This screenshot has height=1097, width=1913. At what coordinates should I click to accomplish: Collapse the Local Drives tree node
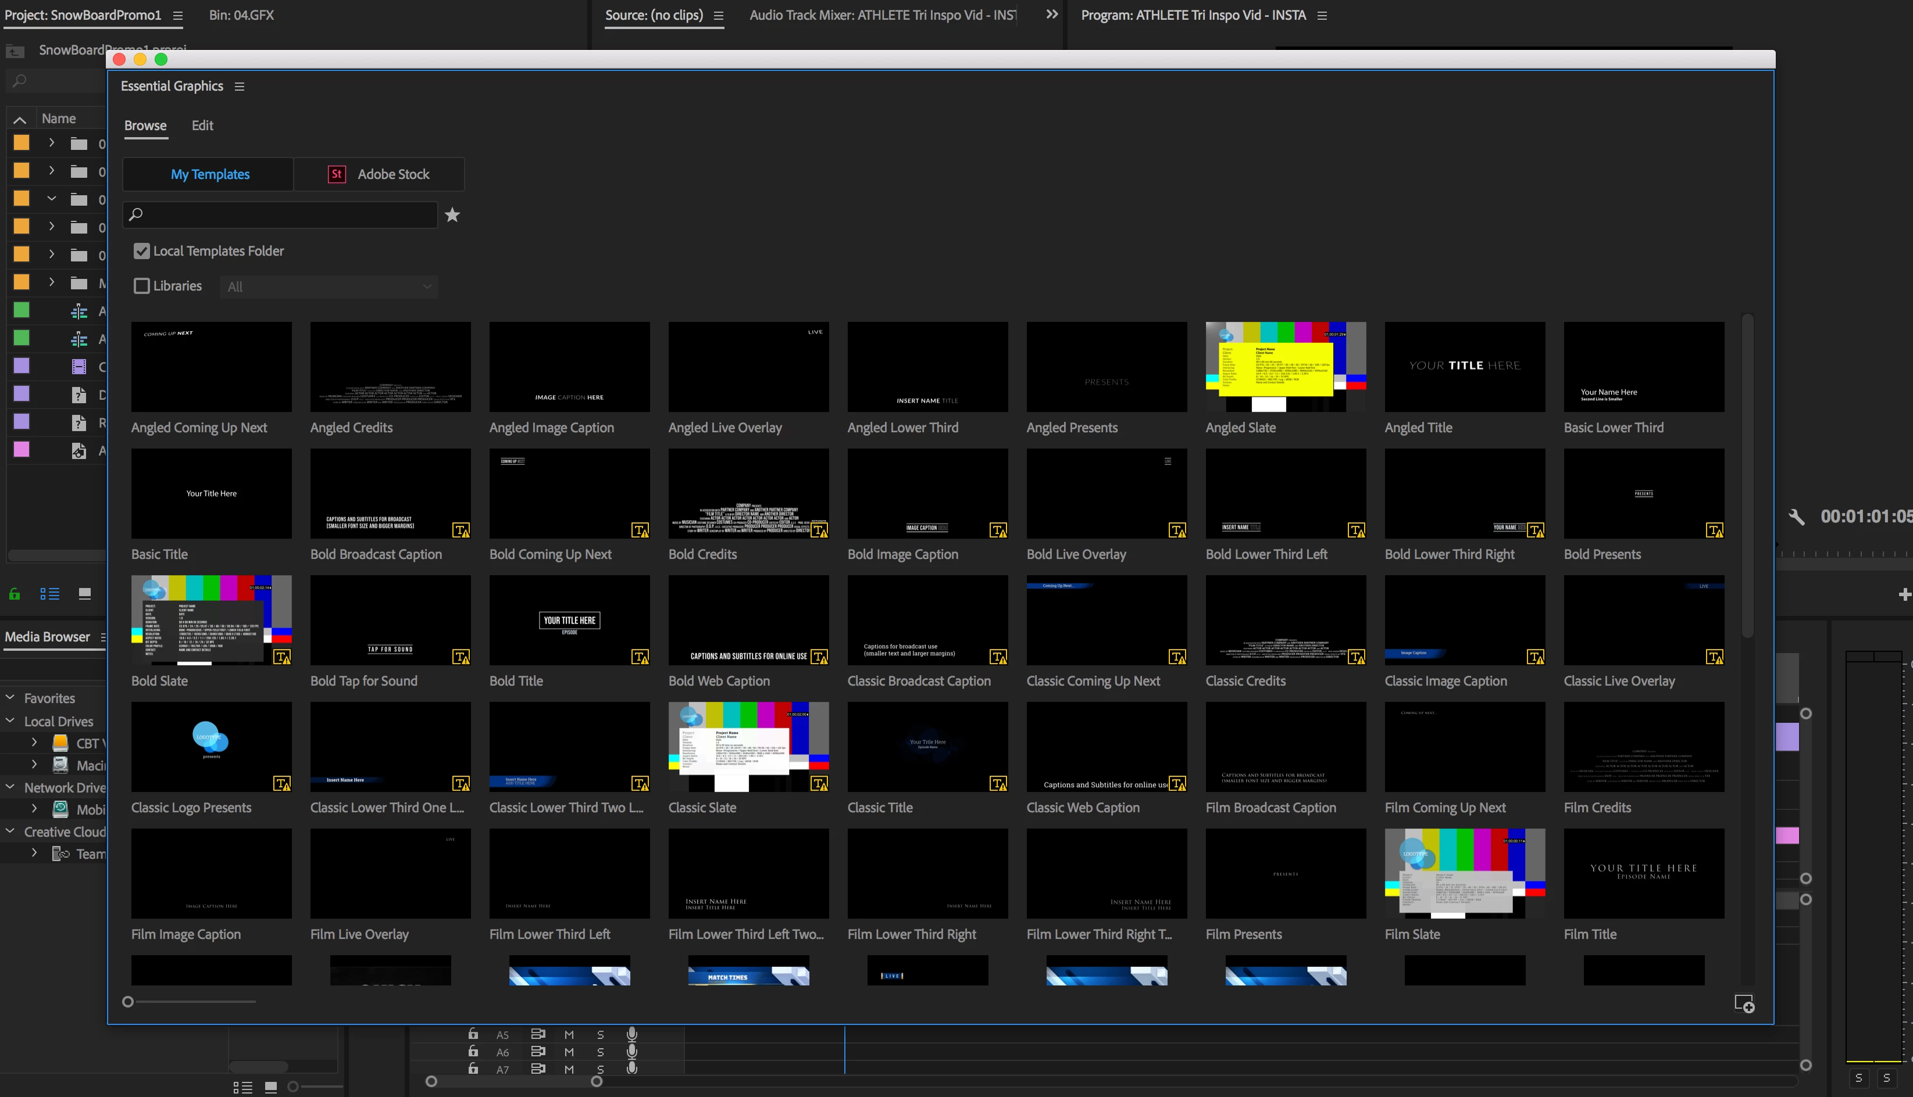10,721
